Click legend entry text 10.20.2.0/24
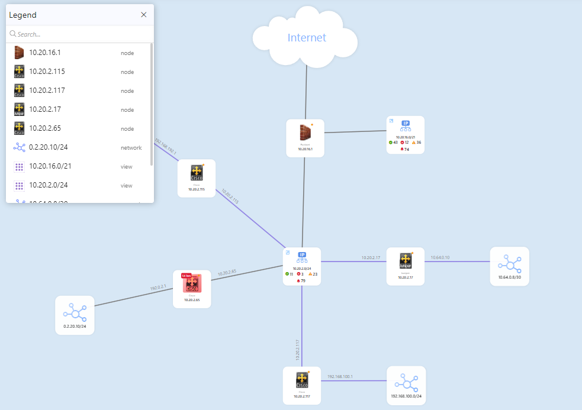582x410 pixels. [x=48, y=185]
